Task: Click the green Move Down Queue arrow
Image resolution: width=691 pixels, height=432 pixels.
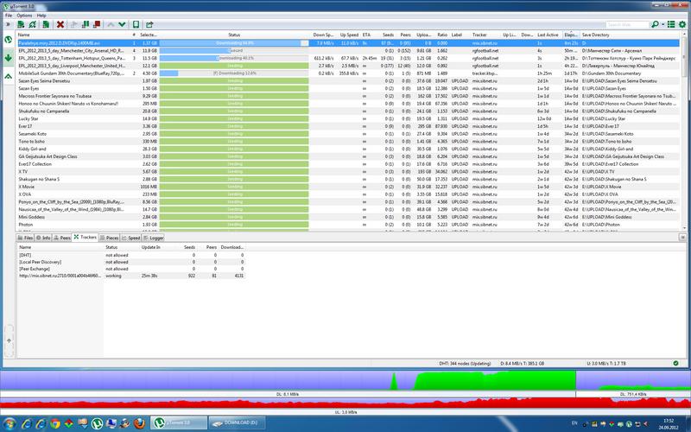Action: [x=122, y=25]
